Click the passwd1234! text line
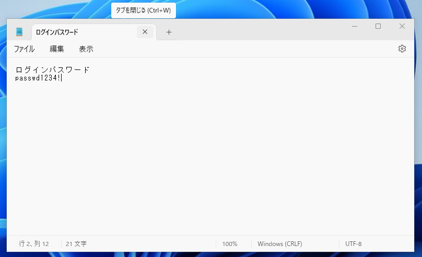This screenshot has height=257, width=422. click(x=38, y=78)
